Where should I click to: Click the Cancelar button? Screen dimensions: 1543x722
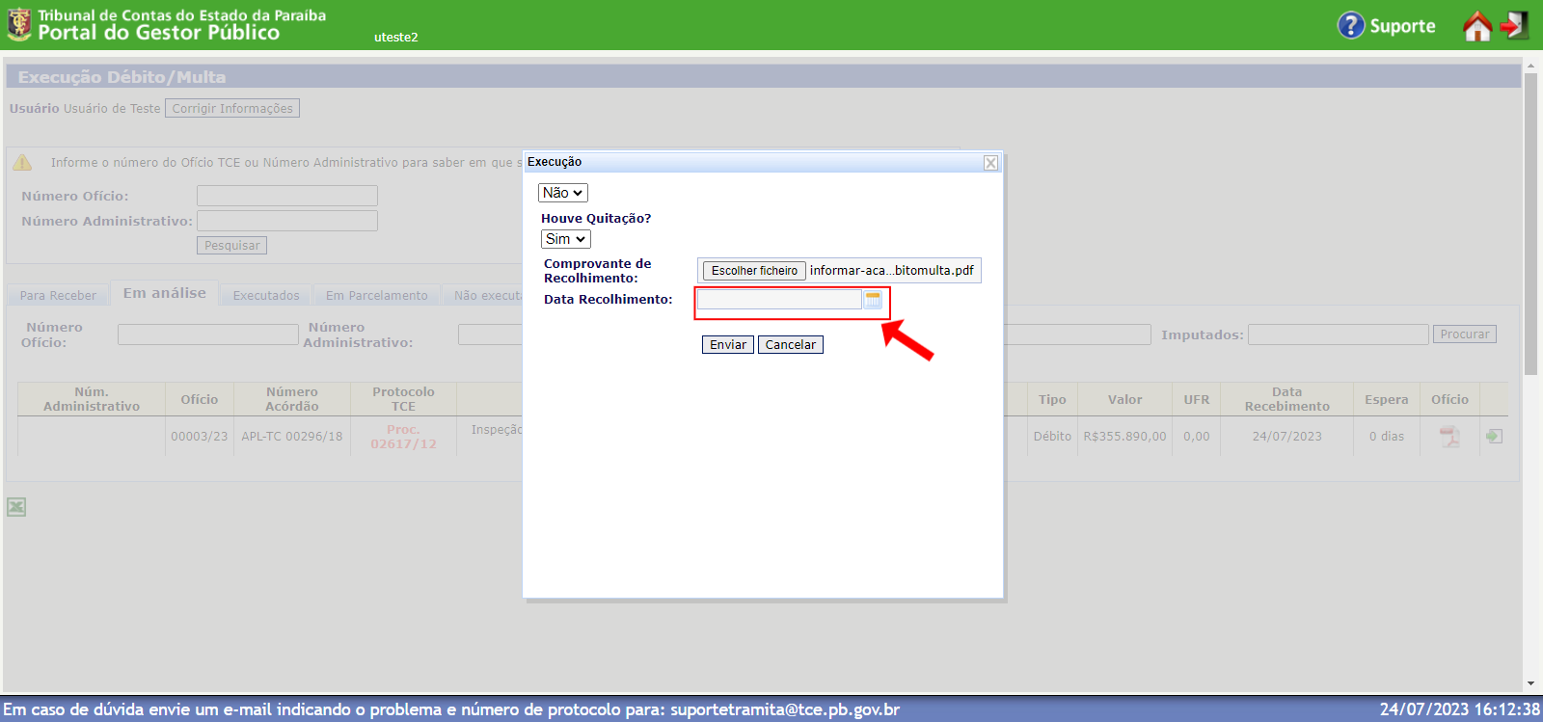[x=791, y=345]
